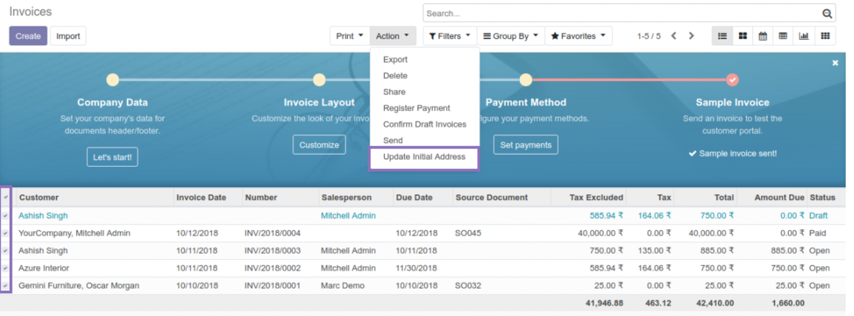Click the Create button
This screenshot has width=854, height=316.
click(x=28, y=36)
